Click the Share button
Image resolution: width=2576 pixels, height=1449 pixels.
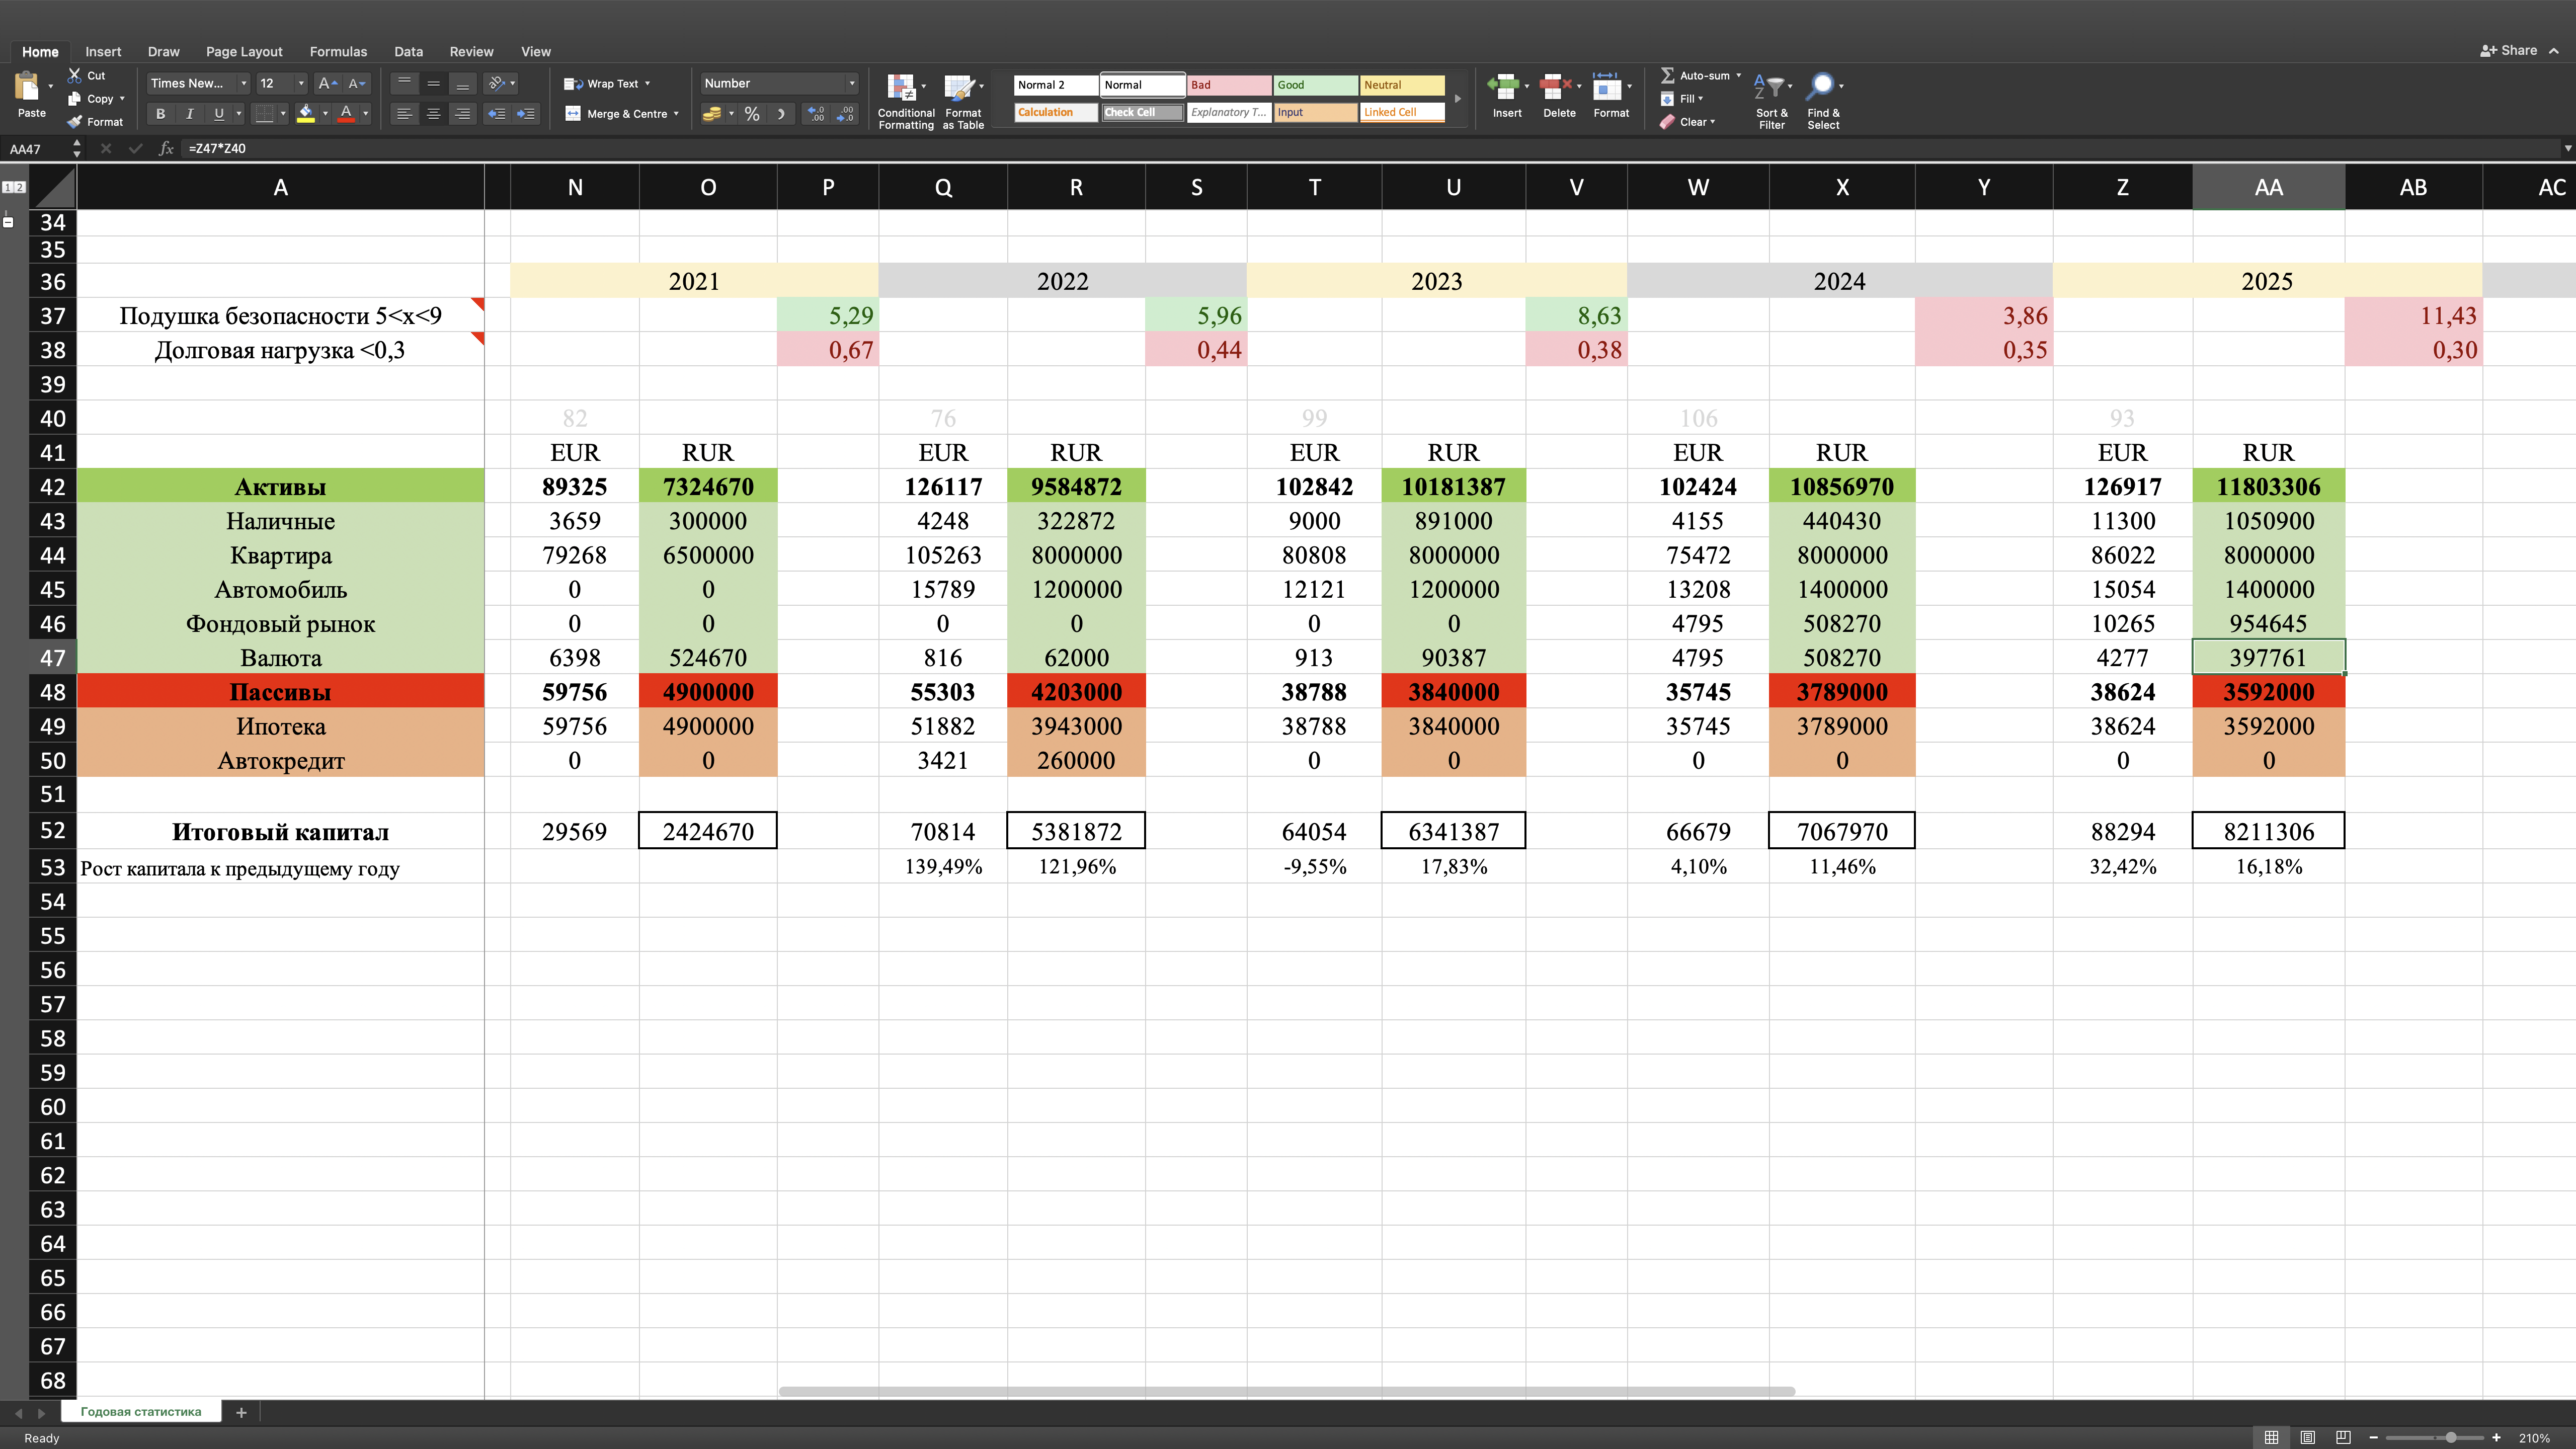(x=2509, y=50)
